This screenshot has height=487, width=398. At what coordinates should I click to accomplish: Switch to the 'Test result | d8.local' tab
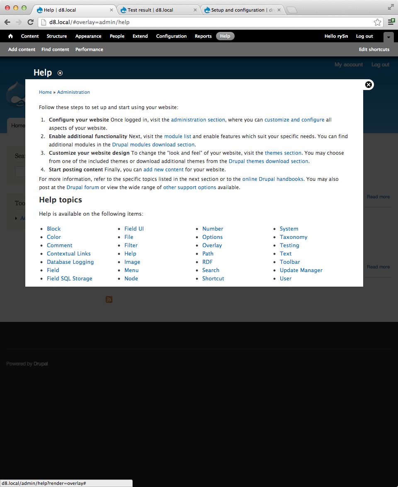coord(150,10)
